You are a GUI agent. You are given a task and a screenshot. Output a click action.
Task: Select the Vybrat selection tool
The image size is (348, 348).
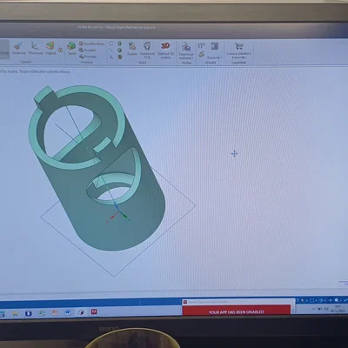tap(4, 50)
